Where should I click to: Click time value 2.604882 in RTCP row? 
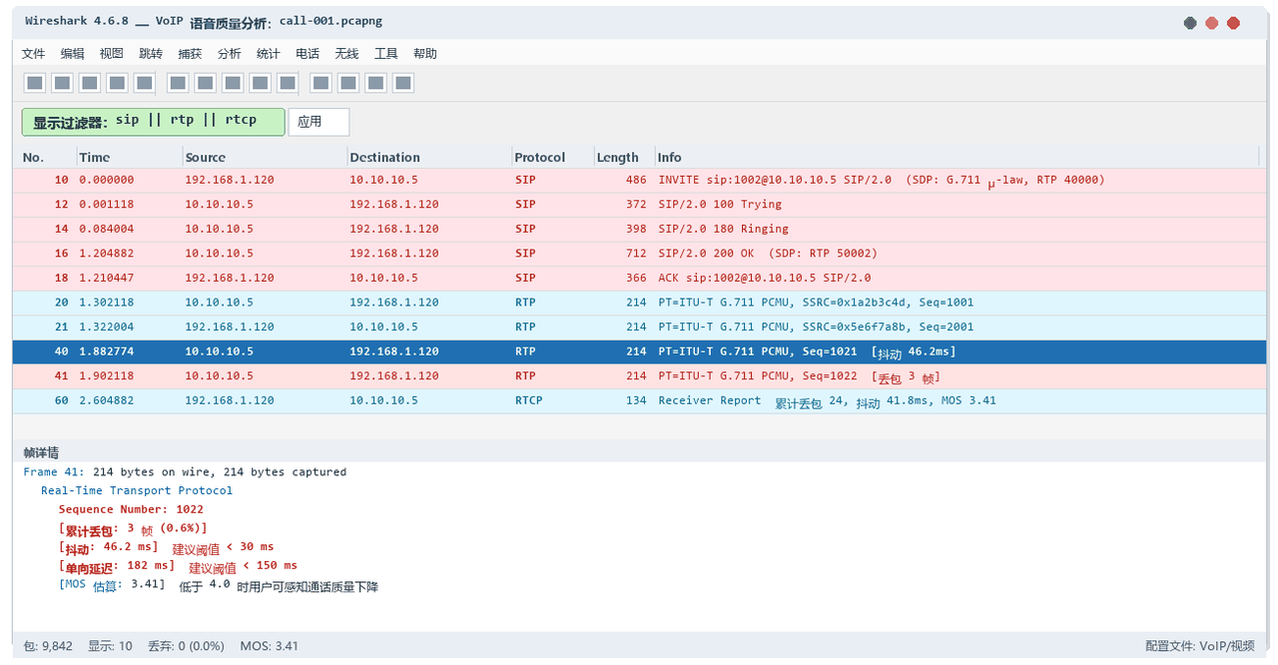click(107, 400)
